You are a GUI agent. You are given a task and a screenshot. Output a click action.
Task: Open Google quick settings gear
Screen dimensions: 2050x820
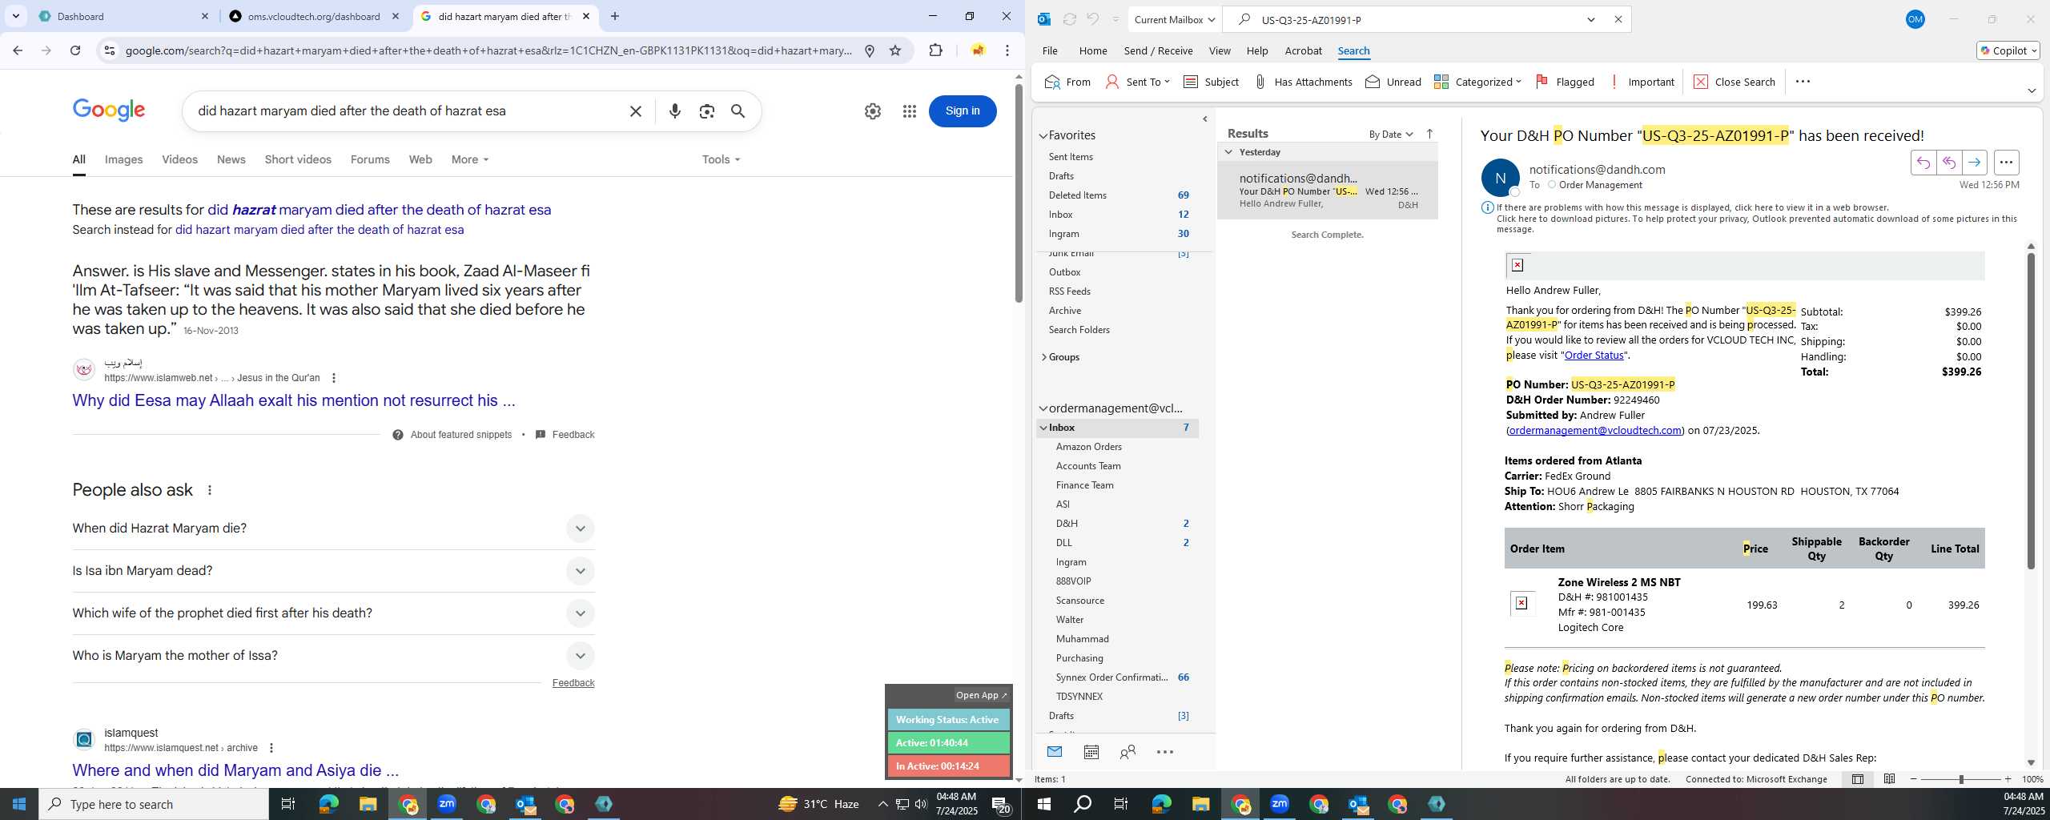pyautogui.click(x=873, y=111)
